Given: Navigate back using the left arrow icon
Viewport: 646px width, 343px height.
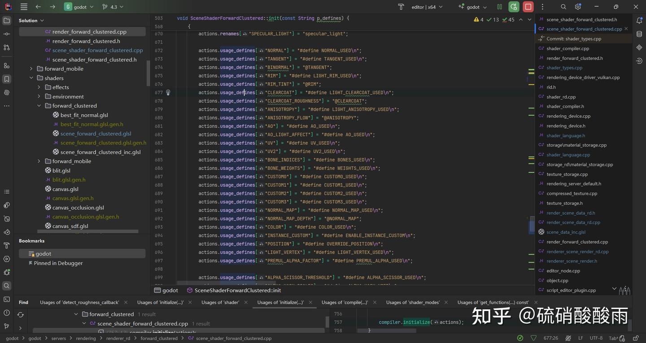Looking at the screenshot, I should coord(38,7).
